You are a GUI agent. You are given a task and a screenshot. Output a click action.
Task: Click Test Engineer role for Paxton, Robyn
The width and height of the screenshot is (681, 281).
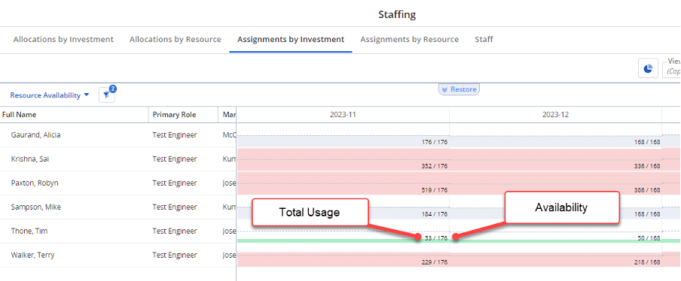(x=174, y=183)
